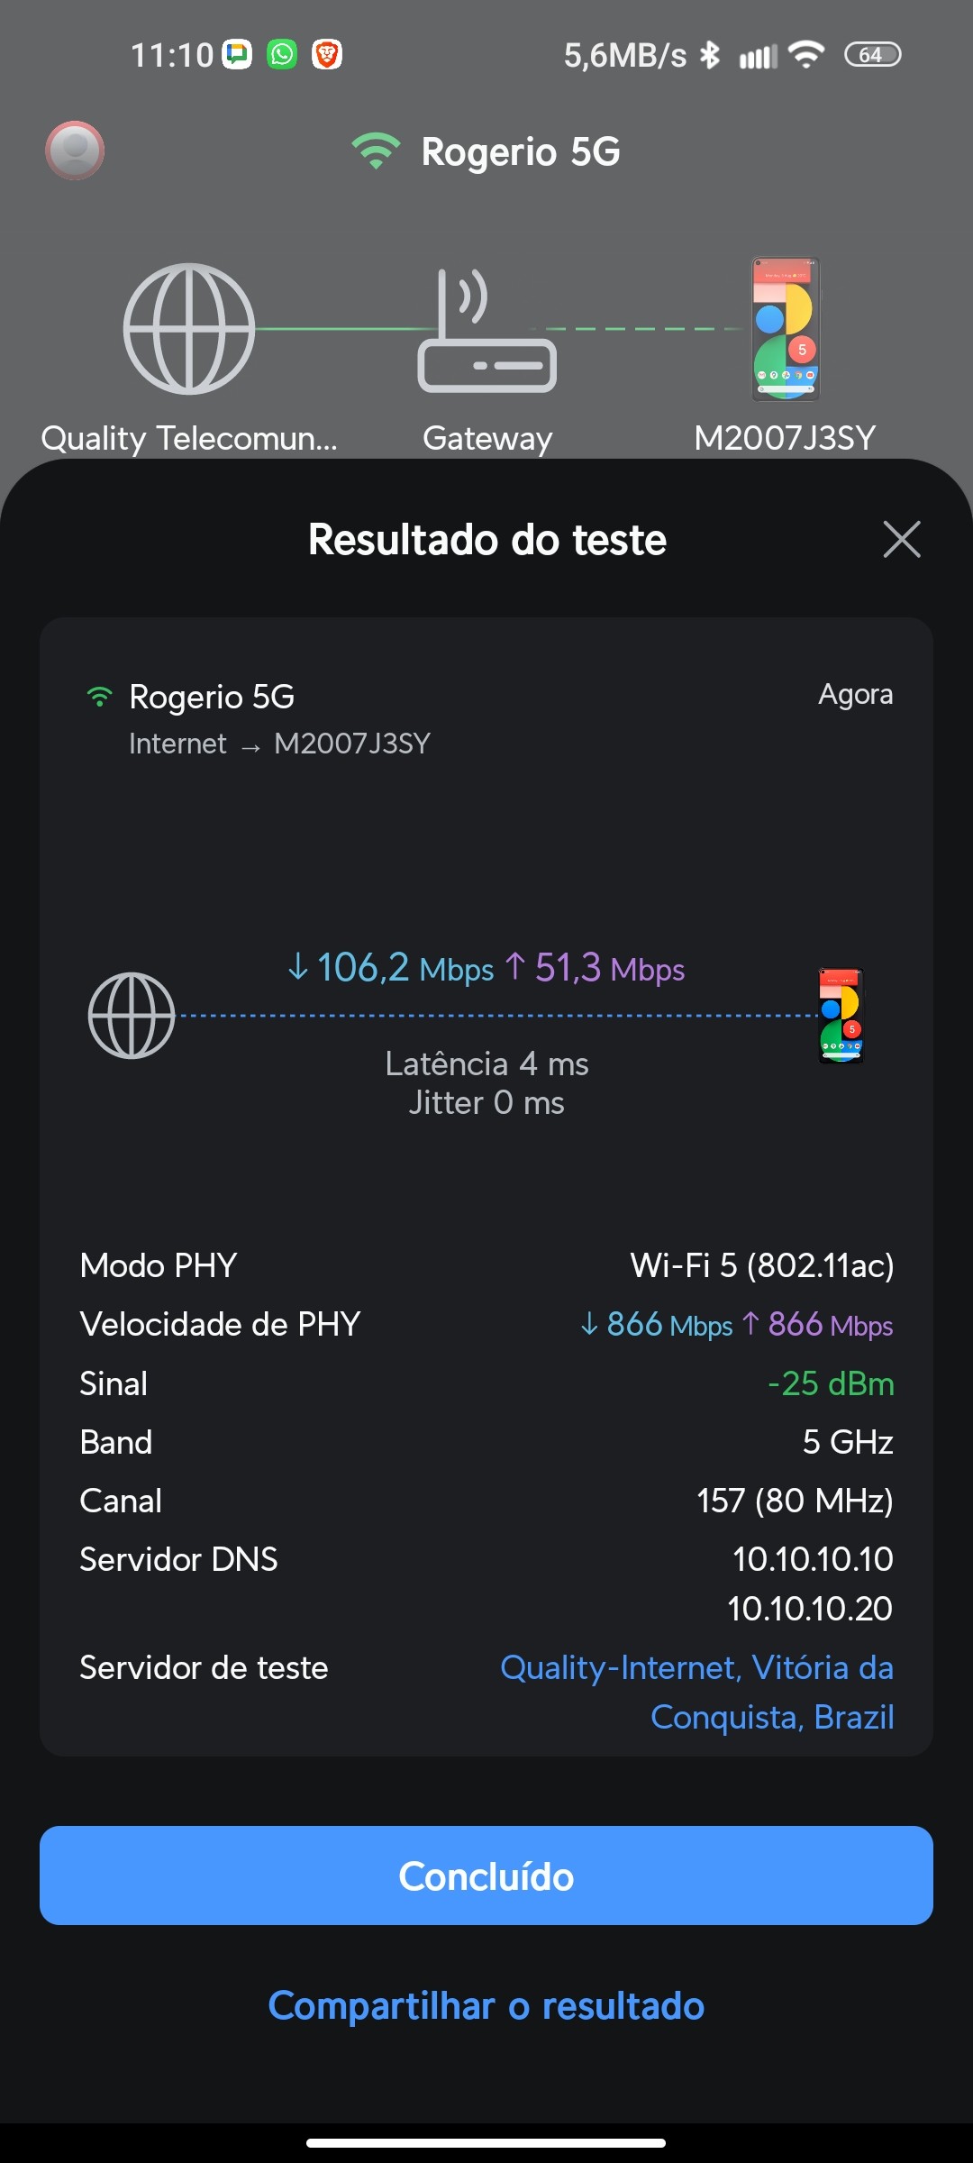Tap the Bluetooth status bar icon

click(x=711, y=55)
